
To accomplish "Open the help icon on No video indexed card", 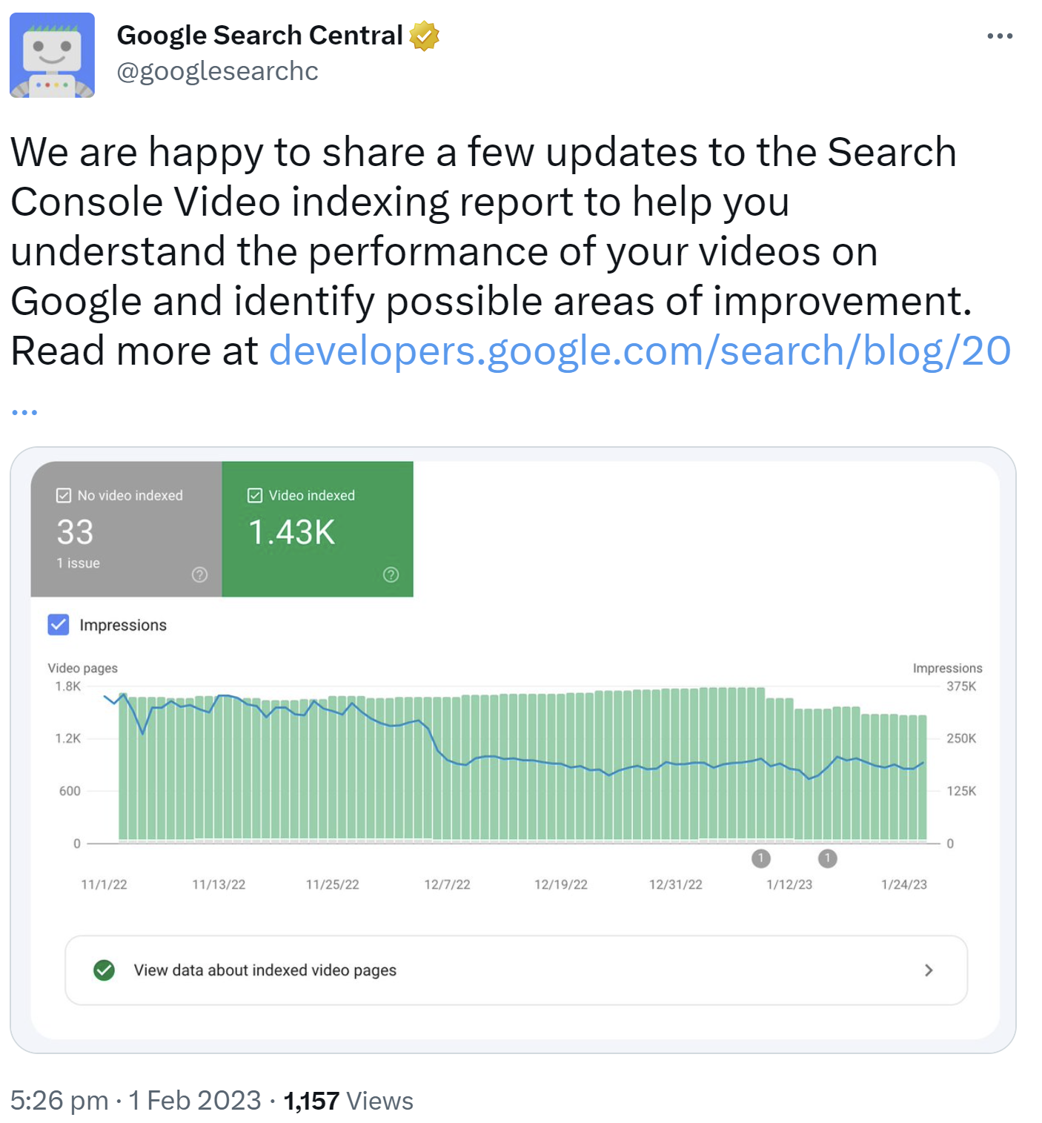I will 199,574.
